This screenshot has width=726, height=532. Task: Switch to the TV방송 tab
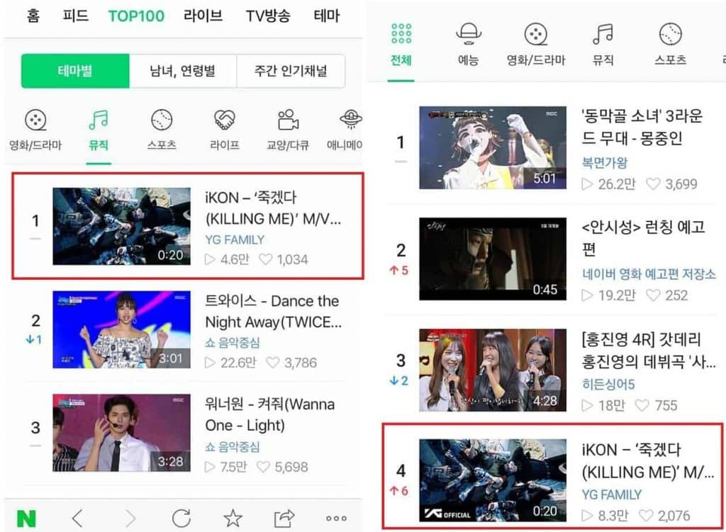(x=267, y=16)
